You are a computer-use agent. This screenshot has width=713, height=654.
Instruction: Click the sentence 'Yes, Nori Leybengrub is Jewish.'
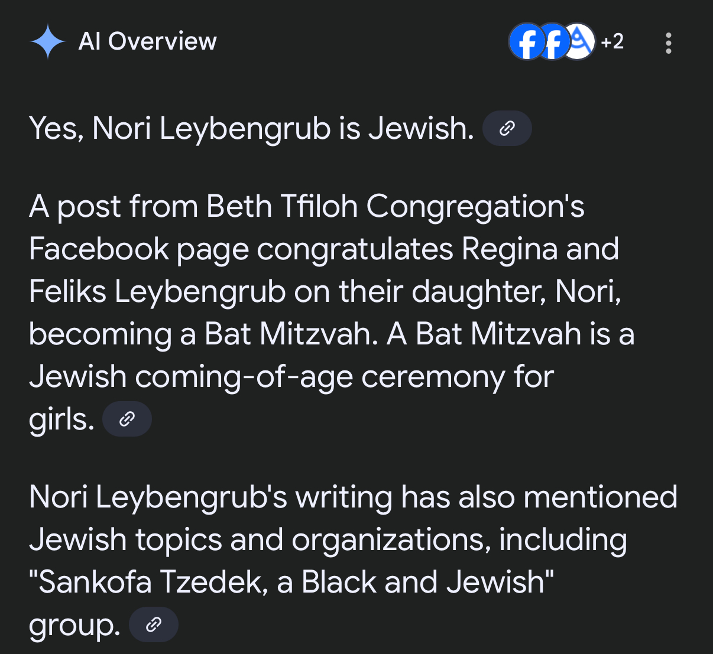(x=251, y=128)
